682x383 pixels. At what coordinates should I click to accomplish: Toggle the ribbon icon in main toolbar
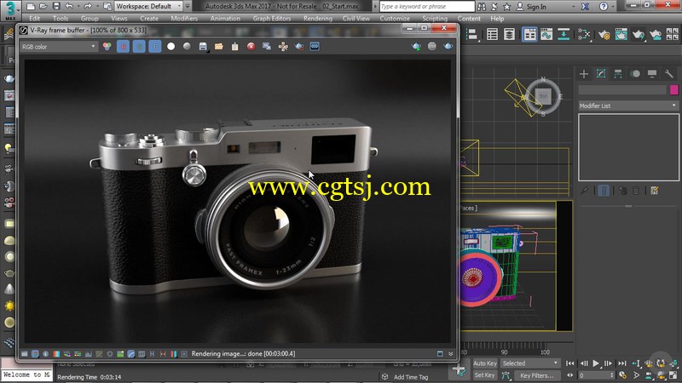coord(529,34)
